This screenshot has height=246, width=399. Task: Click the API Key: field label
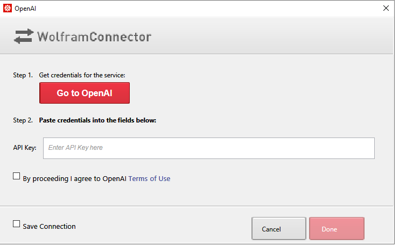(x=25, y=148)
